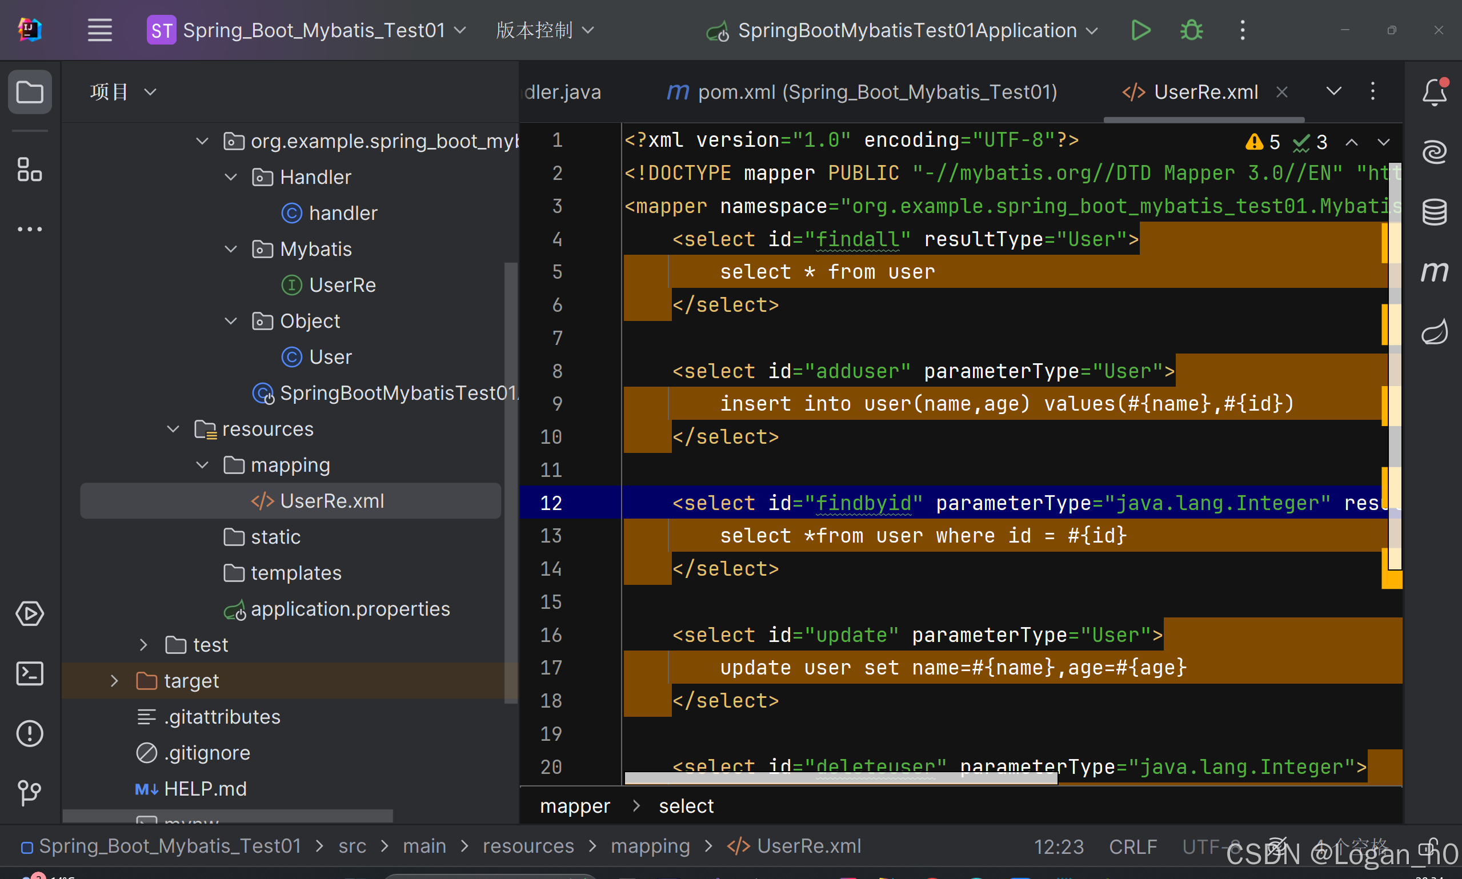Open the 版本控制 dropdown

543,30
